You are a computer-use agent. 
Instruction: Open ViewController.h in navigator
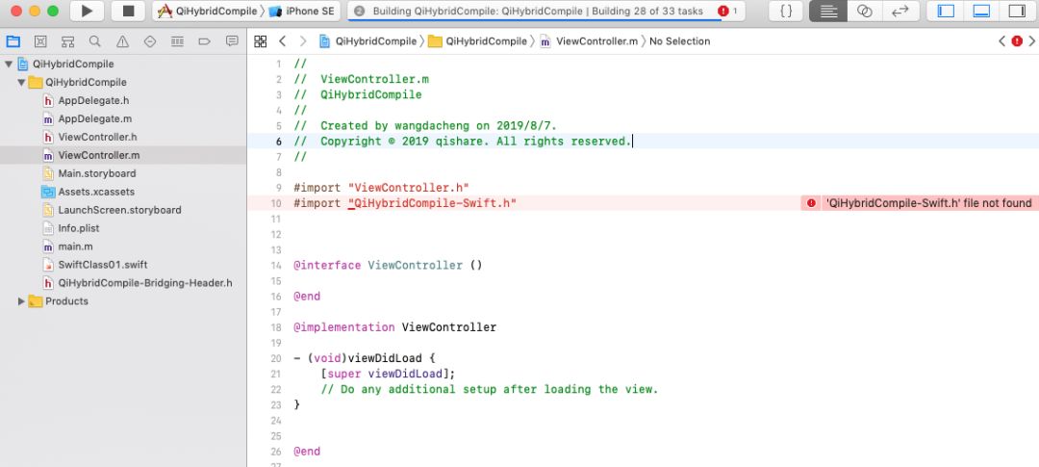coord(123,138)
